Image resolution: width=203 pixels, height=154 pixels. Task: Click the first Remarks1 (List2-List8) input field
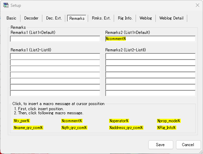click(x=55, y=56)
